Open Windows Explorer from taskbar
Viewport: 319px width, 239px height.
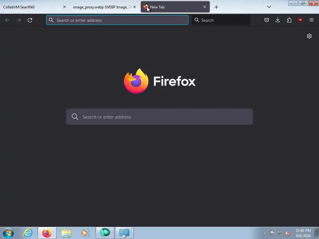pos(66,233)
